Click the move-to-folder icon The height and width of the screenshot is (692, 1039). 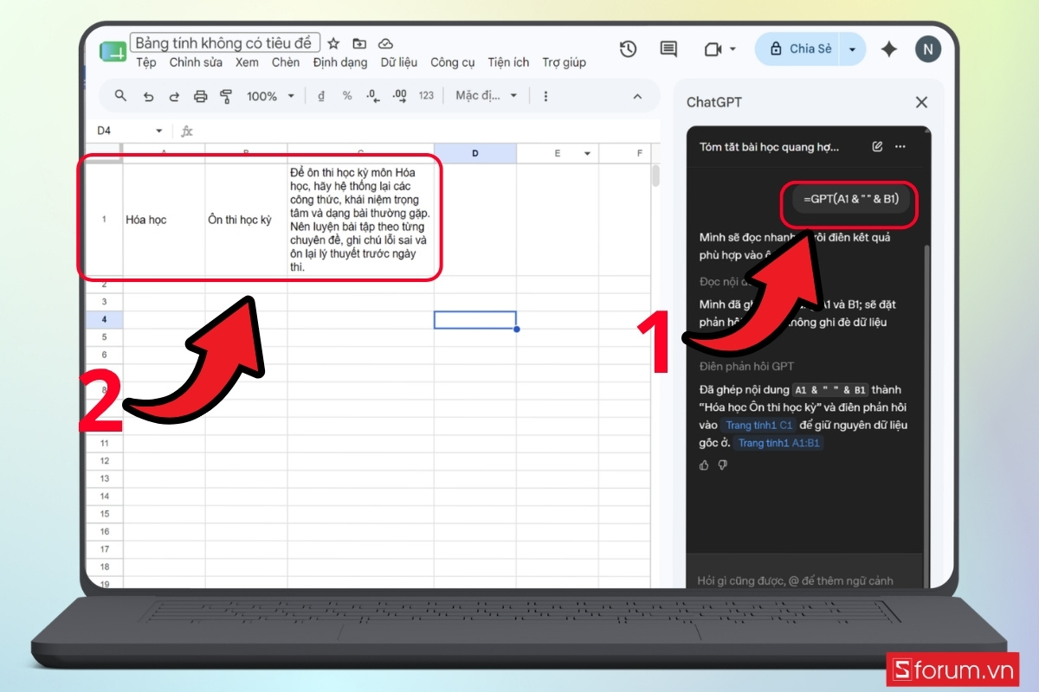tap(359, 43)
